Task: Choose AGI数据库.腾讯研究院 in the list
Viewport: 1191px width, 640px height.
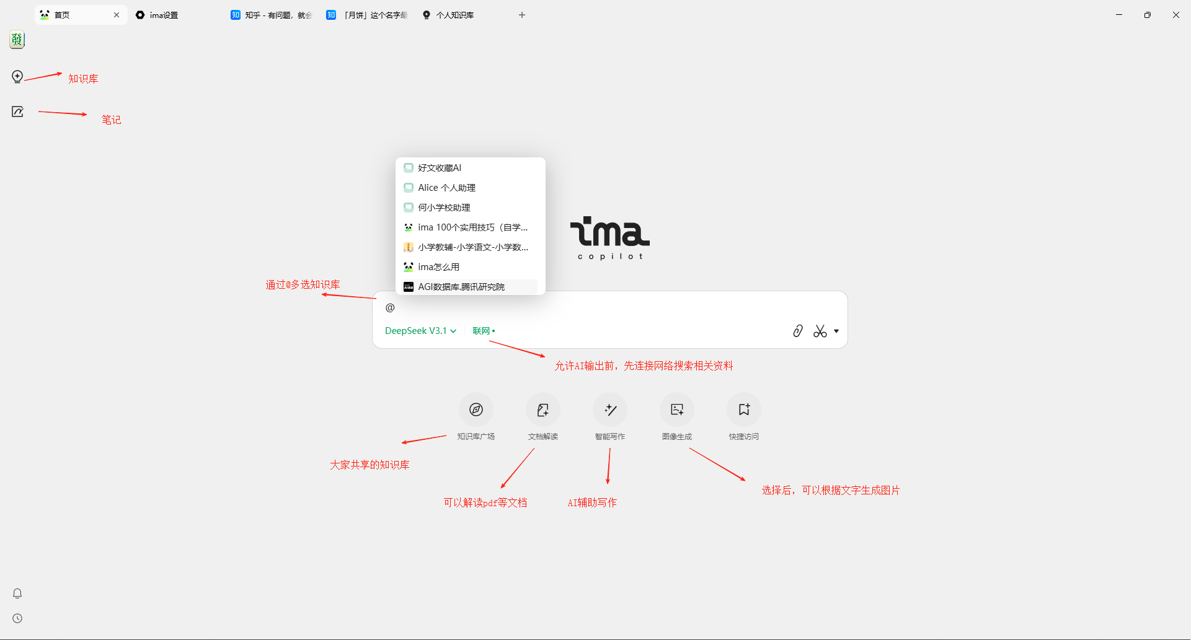Action: click(x=461, y=287)
